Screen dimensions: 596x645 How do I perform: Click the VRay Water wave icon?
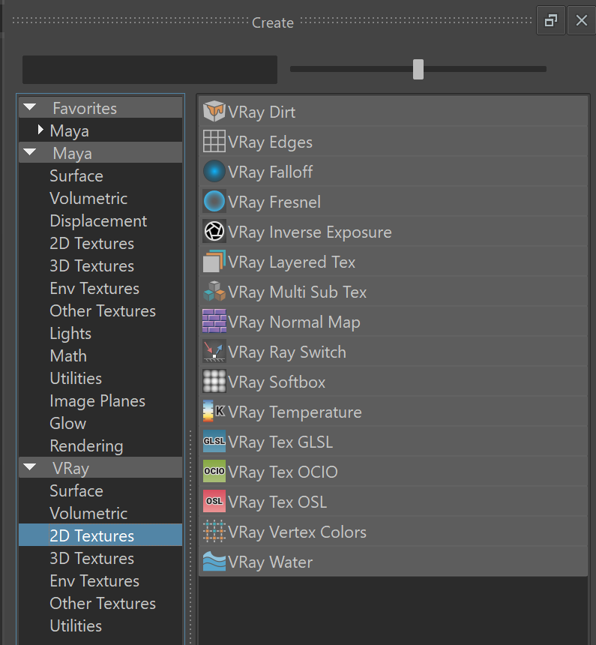click(x=214, y=562)
